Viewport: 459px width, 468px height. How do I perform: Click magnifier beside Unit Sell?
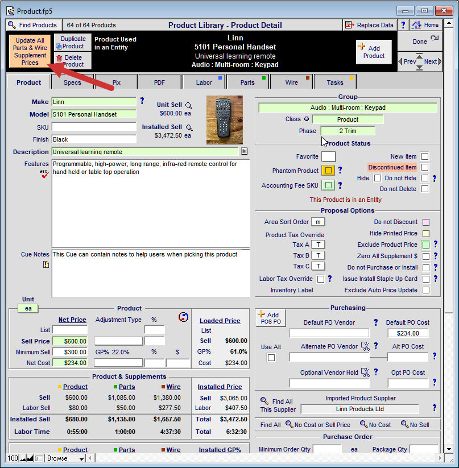[x=189, y=105]
